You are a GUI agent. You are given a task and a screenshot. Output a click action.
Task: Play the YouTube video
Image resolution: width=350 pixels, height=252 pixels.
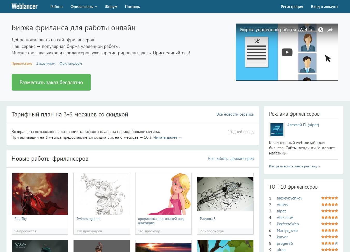pos(287,52)
